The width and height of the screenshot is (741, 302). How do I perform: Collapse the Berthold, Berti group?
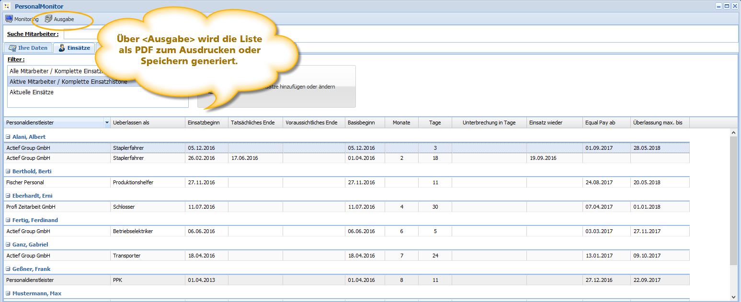point(8,171)
